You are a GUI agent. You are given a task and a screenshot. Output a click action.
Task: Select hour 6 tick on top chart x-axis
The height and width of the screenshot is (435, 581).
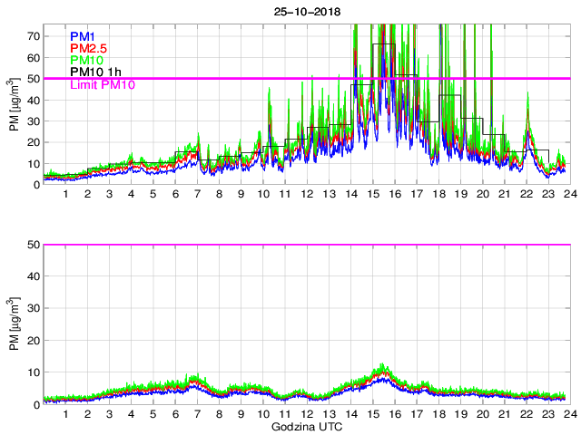[x=175, y=194]
